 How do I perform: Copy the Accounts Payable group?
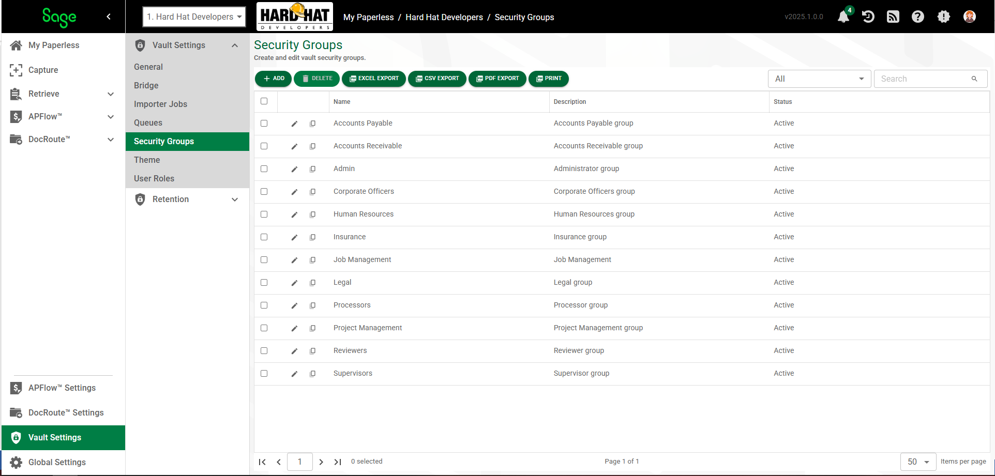pos(312,124)
